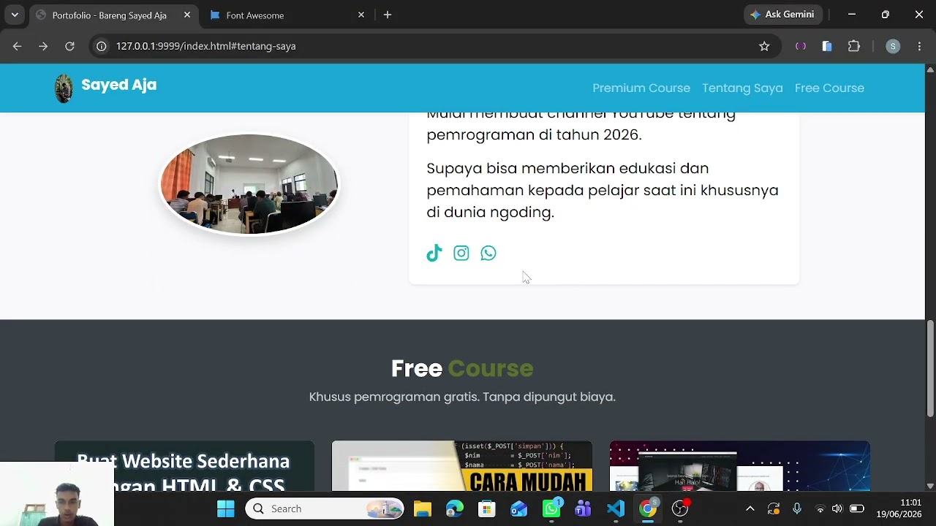Screen dimensions: 936x526
Task: Reload the current page
Action: 69,46
